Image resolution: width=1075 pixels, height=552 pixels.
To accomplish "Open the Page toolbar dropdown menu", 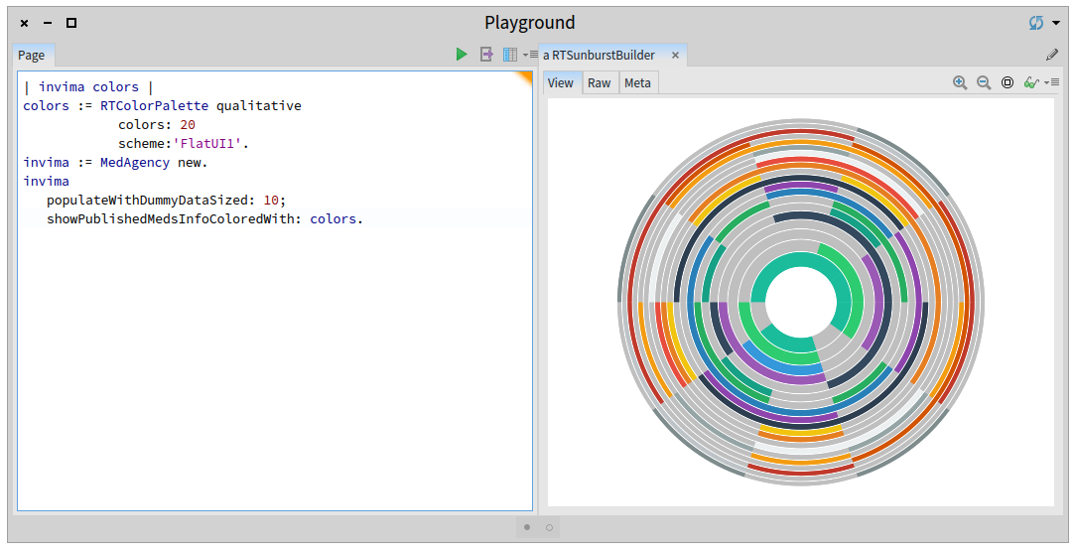I will pos(531,55).
